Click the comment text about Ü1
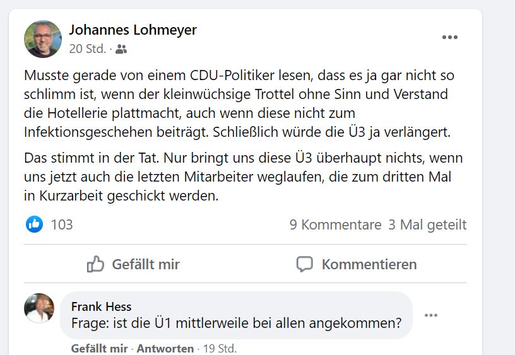This screenshot has height=355, width=515. [236, 324]
